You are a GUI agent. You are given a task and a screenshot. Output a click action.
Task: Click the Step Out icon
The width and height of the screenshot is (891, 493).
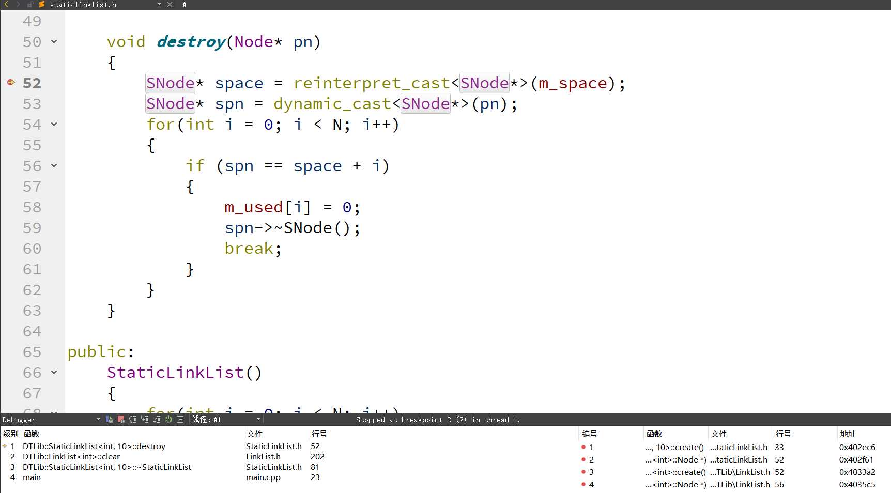click(157, 419)
